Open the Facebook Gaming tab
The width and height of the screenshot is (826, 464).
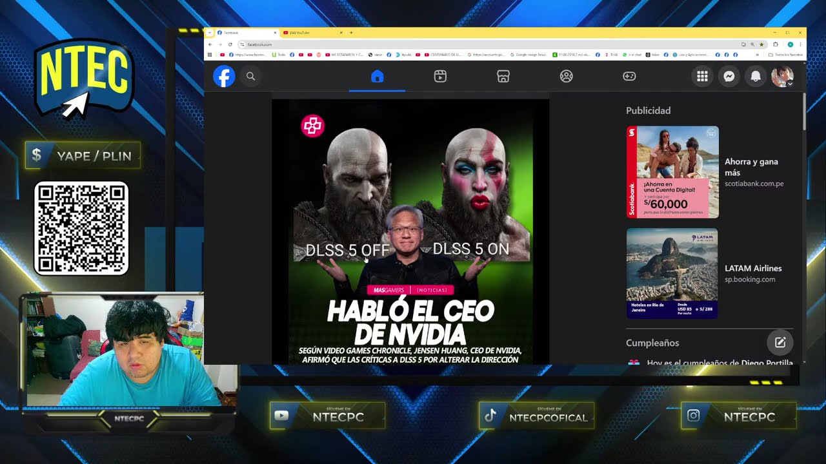tap(629, 77)
